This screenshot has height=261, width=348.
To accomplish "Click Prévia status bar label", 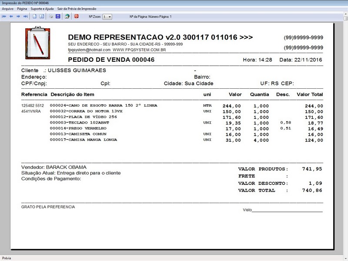I will (x=7, y=258).
